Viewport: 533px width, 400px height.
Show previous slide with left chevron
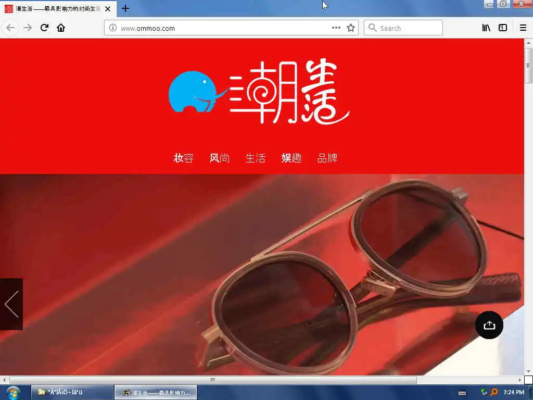click(x=11, y=304)
